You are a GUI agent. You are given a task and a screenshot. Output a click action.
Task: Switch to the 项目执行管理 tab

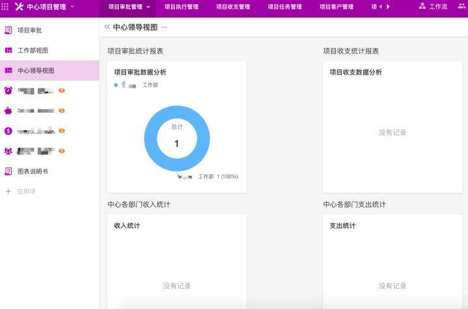181,7
